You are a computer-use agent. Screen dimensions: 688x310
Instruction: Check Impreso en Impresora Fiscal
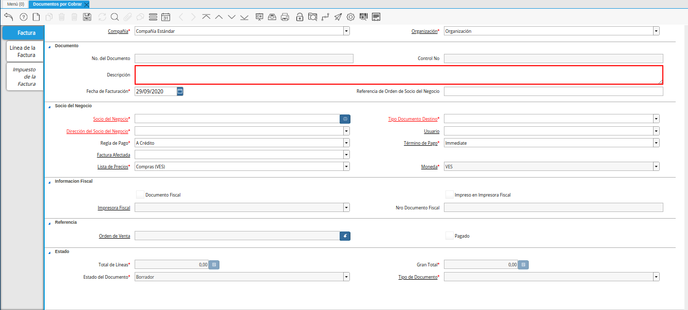click(450, 195)
